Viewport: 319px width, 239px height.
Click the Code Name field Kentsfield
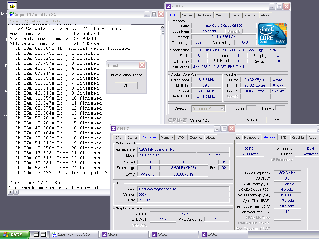point(208,31)
